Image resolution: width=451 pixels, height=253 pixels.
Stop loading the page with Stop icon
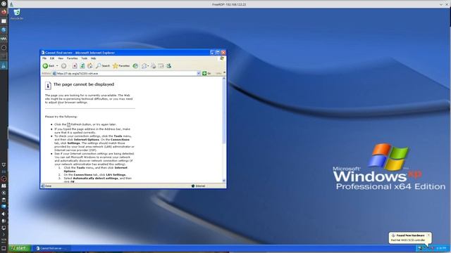[x=75, y=65]
